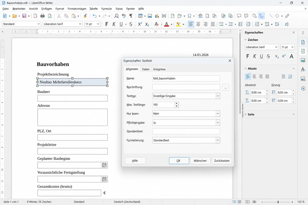
Task: Open sidebar Styles icon
Action: [x=303, y=69]
